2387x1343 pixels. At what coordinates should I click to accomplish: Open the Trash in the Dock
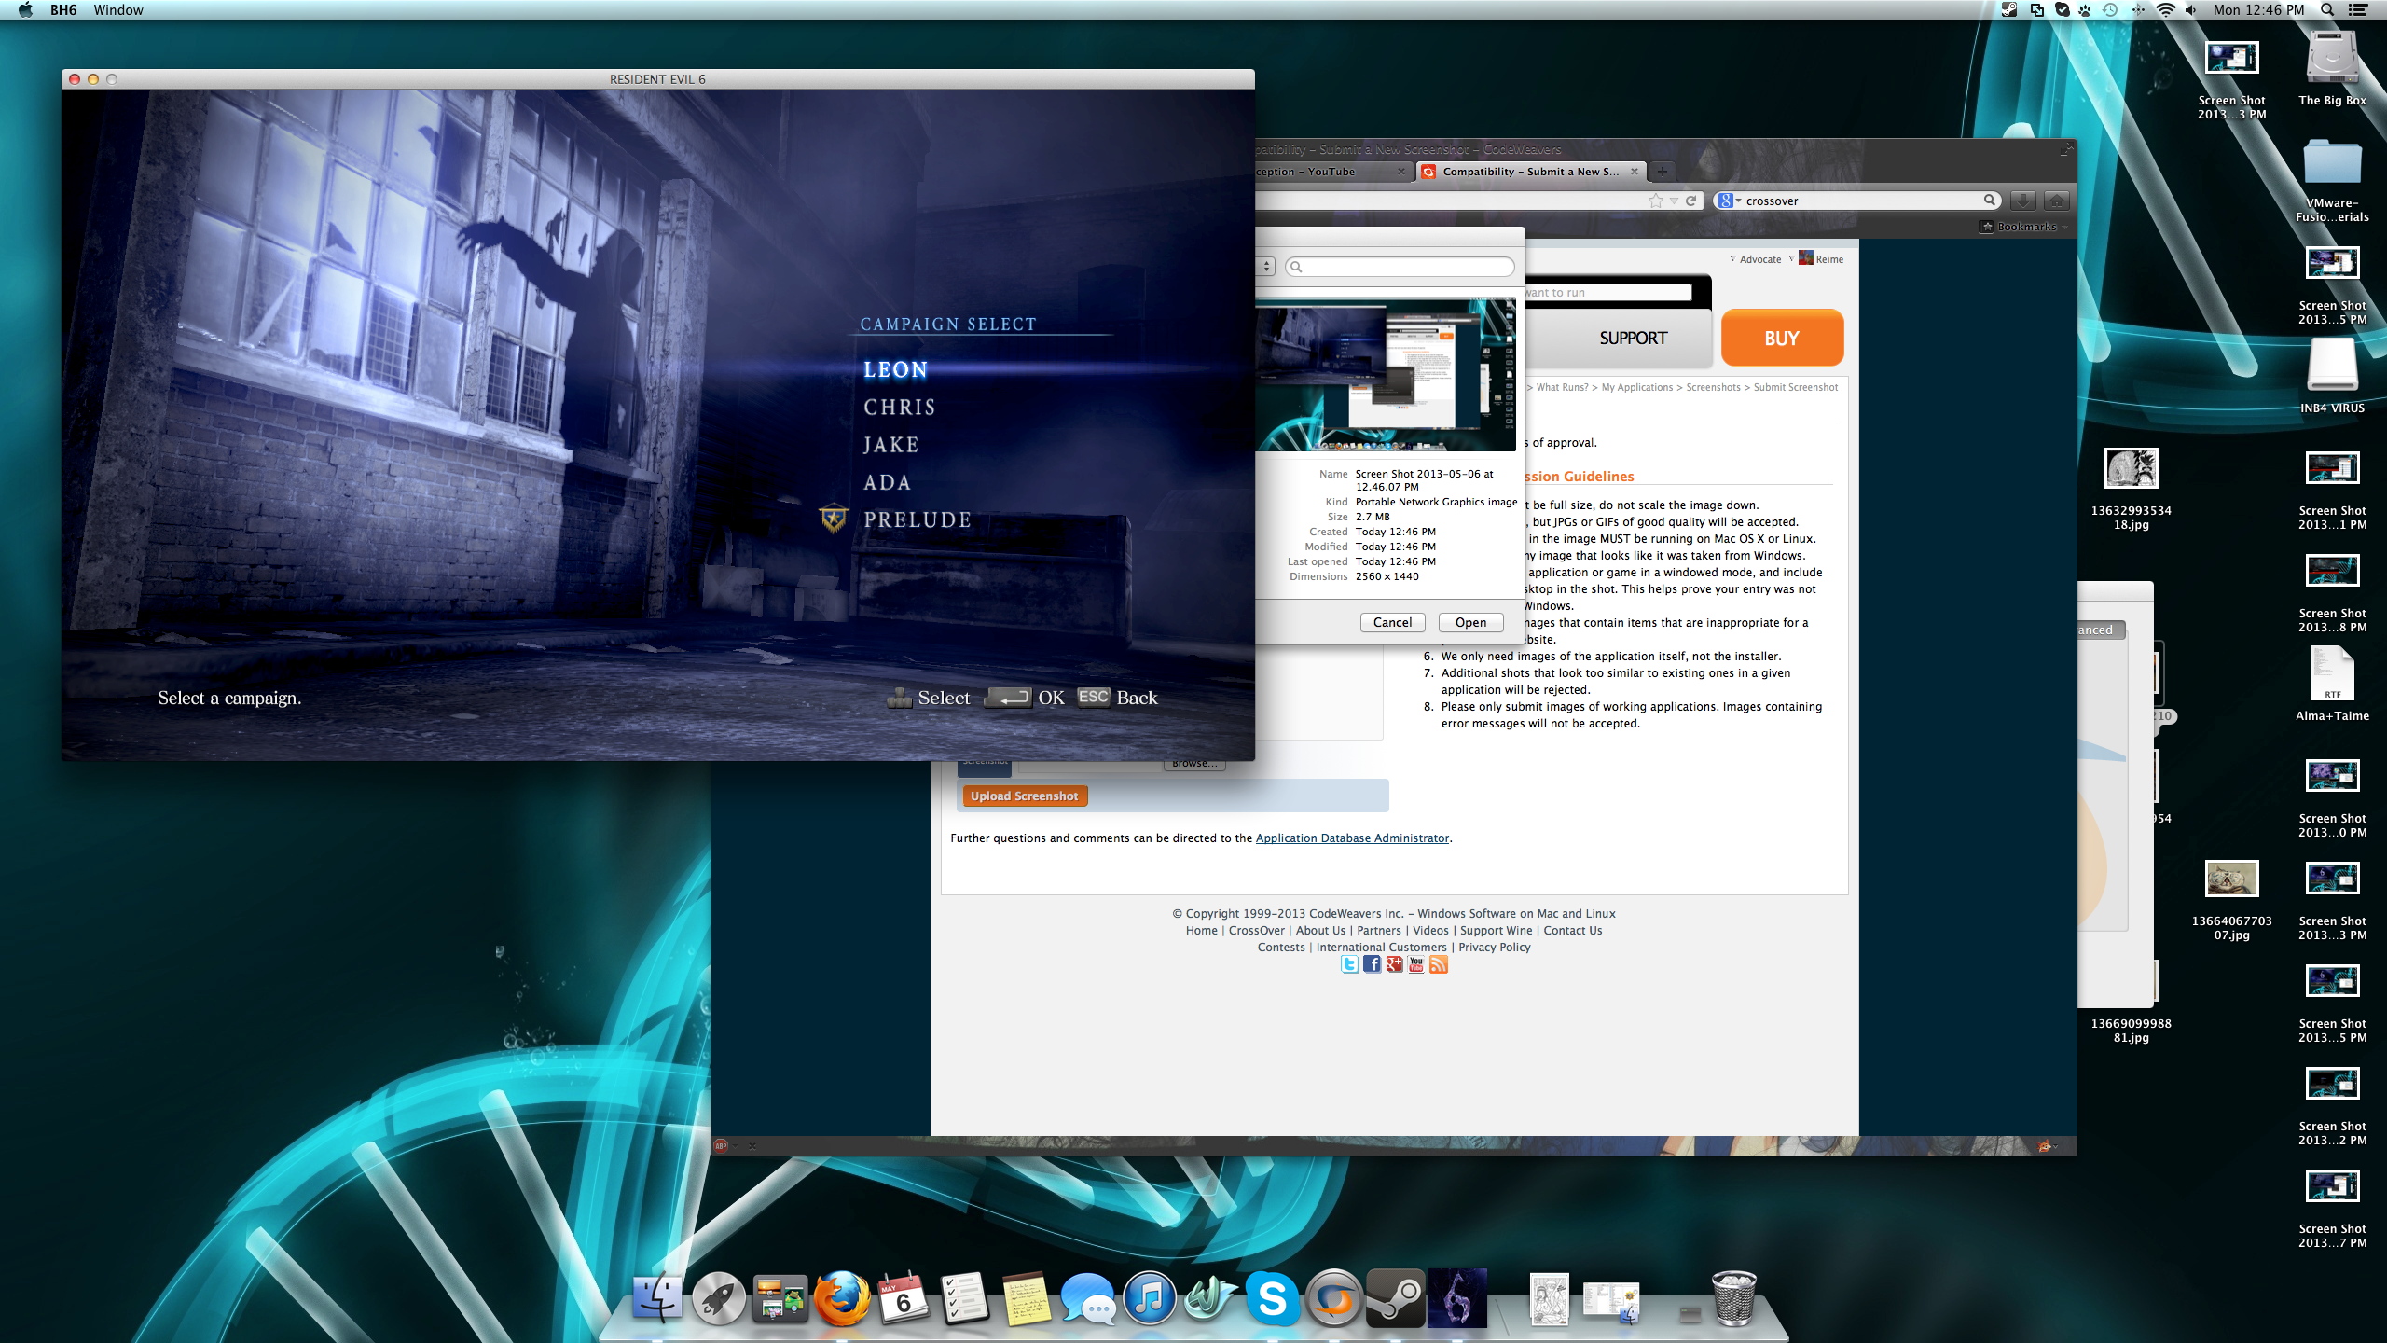click(1734, 1297)
